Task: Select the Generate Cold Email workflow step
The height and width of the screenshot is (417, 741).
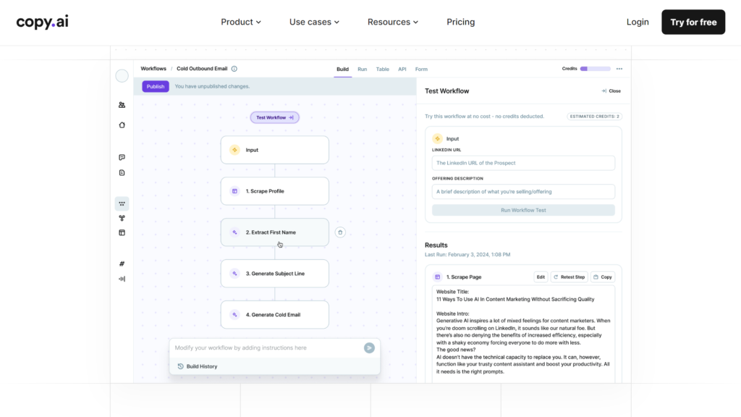Action: click(274, 315)
